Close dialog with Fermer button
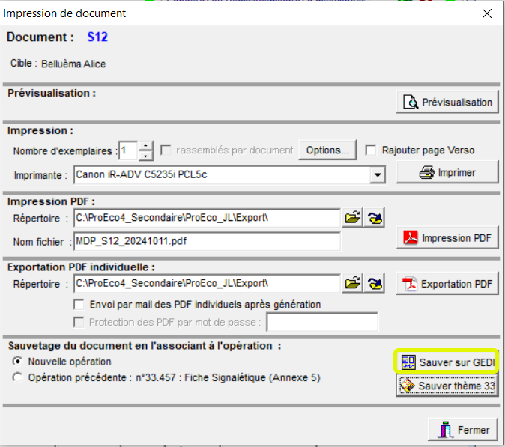505x447 pixels. [x=462, y=430]
